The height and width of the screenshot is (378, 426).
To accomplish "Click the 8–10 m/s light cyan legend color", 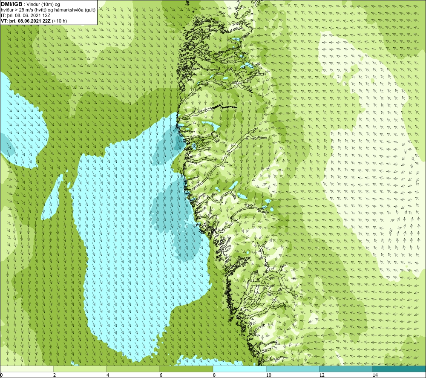I will pyautogui.click(x=239, y=369).
